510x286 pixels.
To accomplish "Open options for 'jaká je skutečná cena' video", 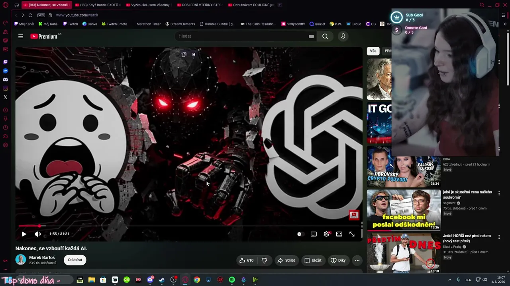I will pyautogui.click(x=499, y=193).
